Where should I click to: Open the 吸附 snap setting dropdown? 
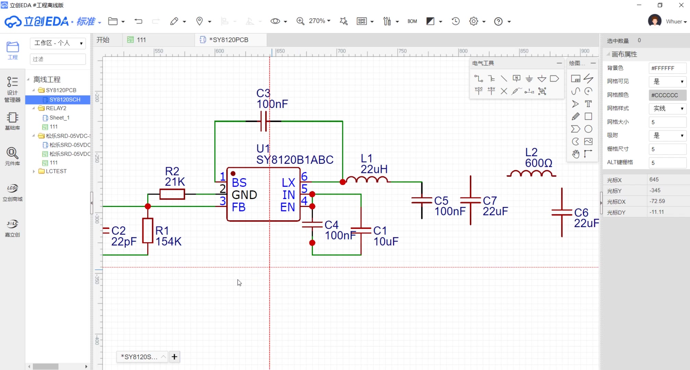[667, 135]
